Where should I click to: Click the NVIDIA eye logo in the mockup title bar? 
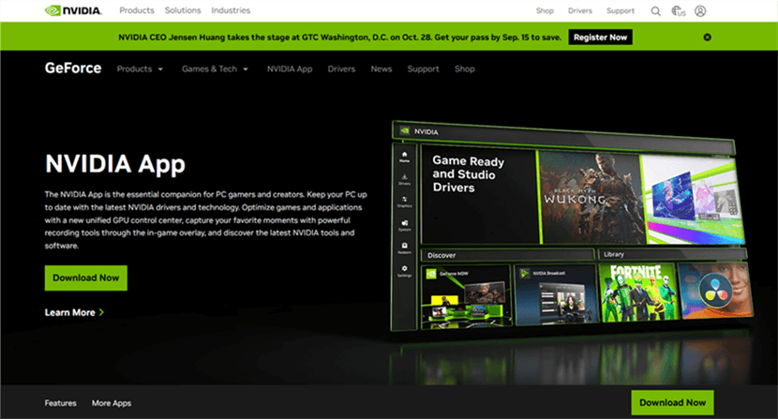tap(405, 131)
